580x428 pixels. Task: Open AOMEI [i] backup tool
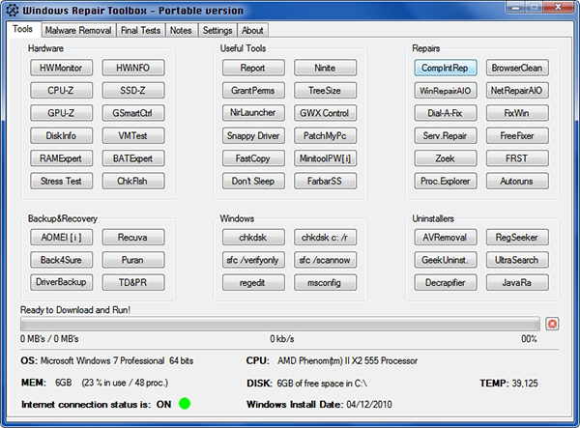tap(61, 238)
